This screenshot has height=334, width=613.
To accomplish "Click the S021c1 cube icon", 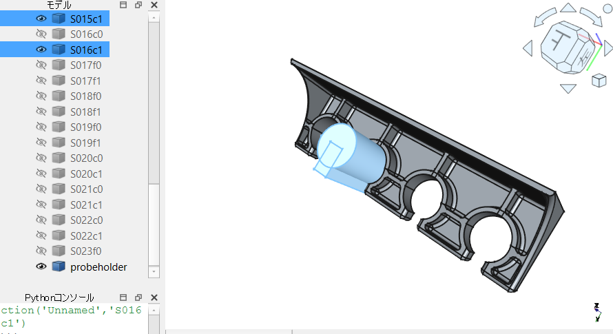I will [x=59, y=205].
